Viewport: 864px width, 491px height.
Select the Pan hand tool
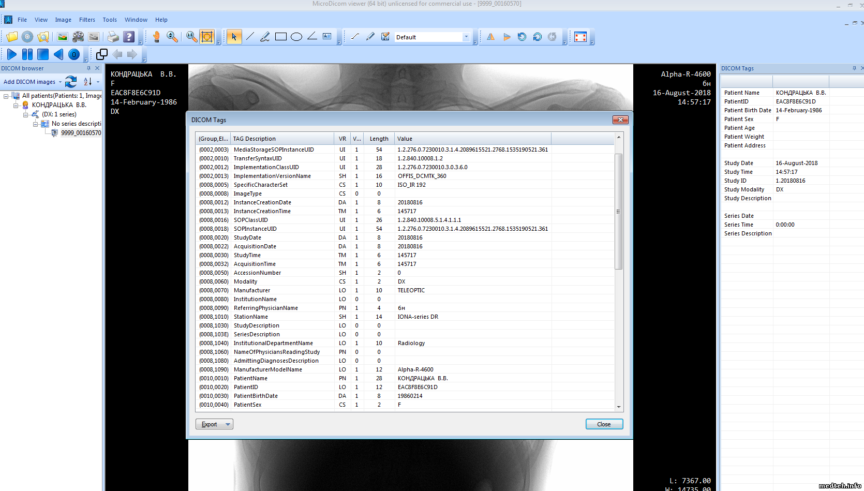point(156,37)
